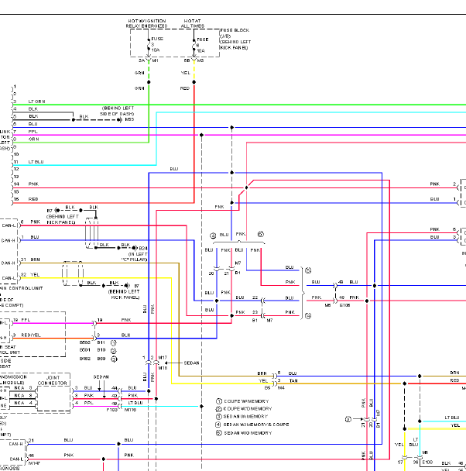The width and height of the screenshot is (466, 471).
Task: Select the B501 connector label
Action: pos(85,350)
